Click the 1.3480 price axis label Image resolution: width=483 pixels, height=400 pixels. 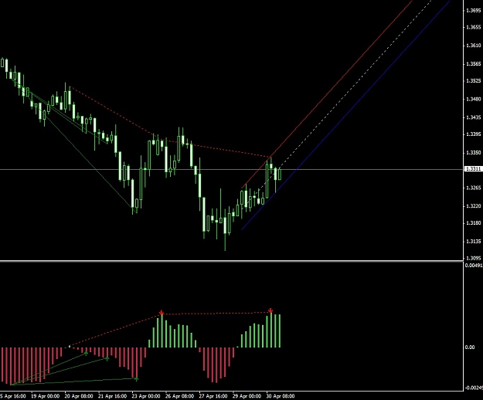(x=474, y=99)
